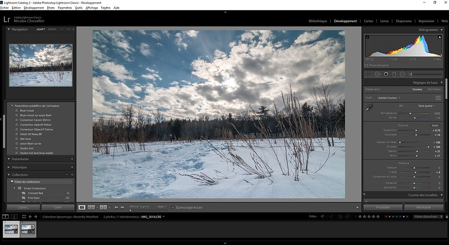
Task: Click Filtrer les collections search field
Action: pos(41,182)
